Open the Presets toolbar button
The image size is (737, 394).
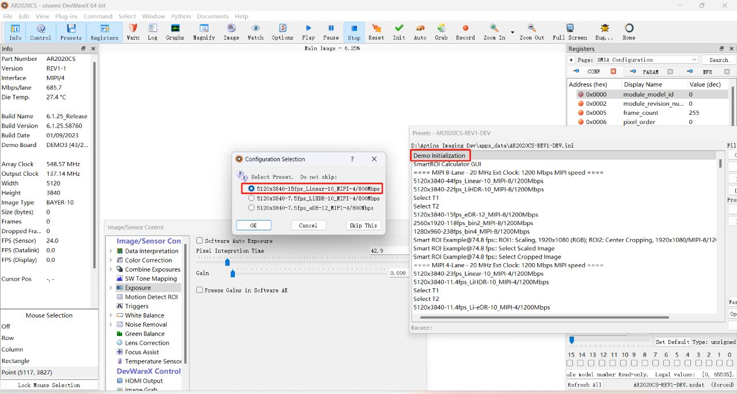71,32
